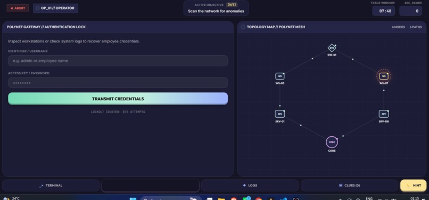Click the LOCKOUT COUNTER: 0/5 ATTEMPTS text

pos(118,112)
